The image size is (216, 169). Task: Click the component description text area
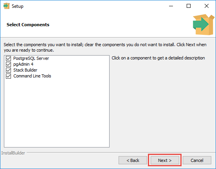pyautogui.click(x=158, y=58)
